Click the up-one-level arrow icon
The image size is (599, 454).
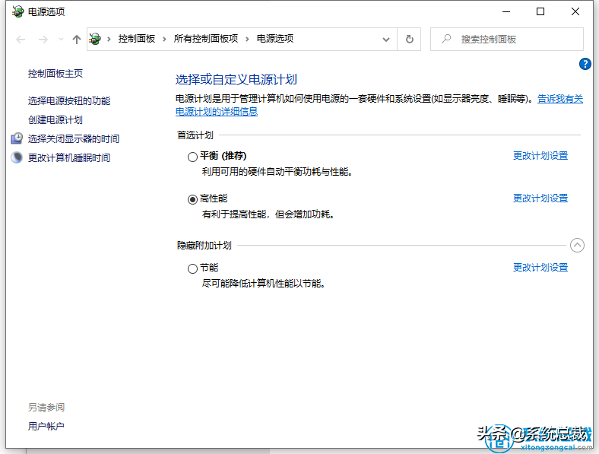(76, 39)
